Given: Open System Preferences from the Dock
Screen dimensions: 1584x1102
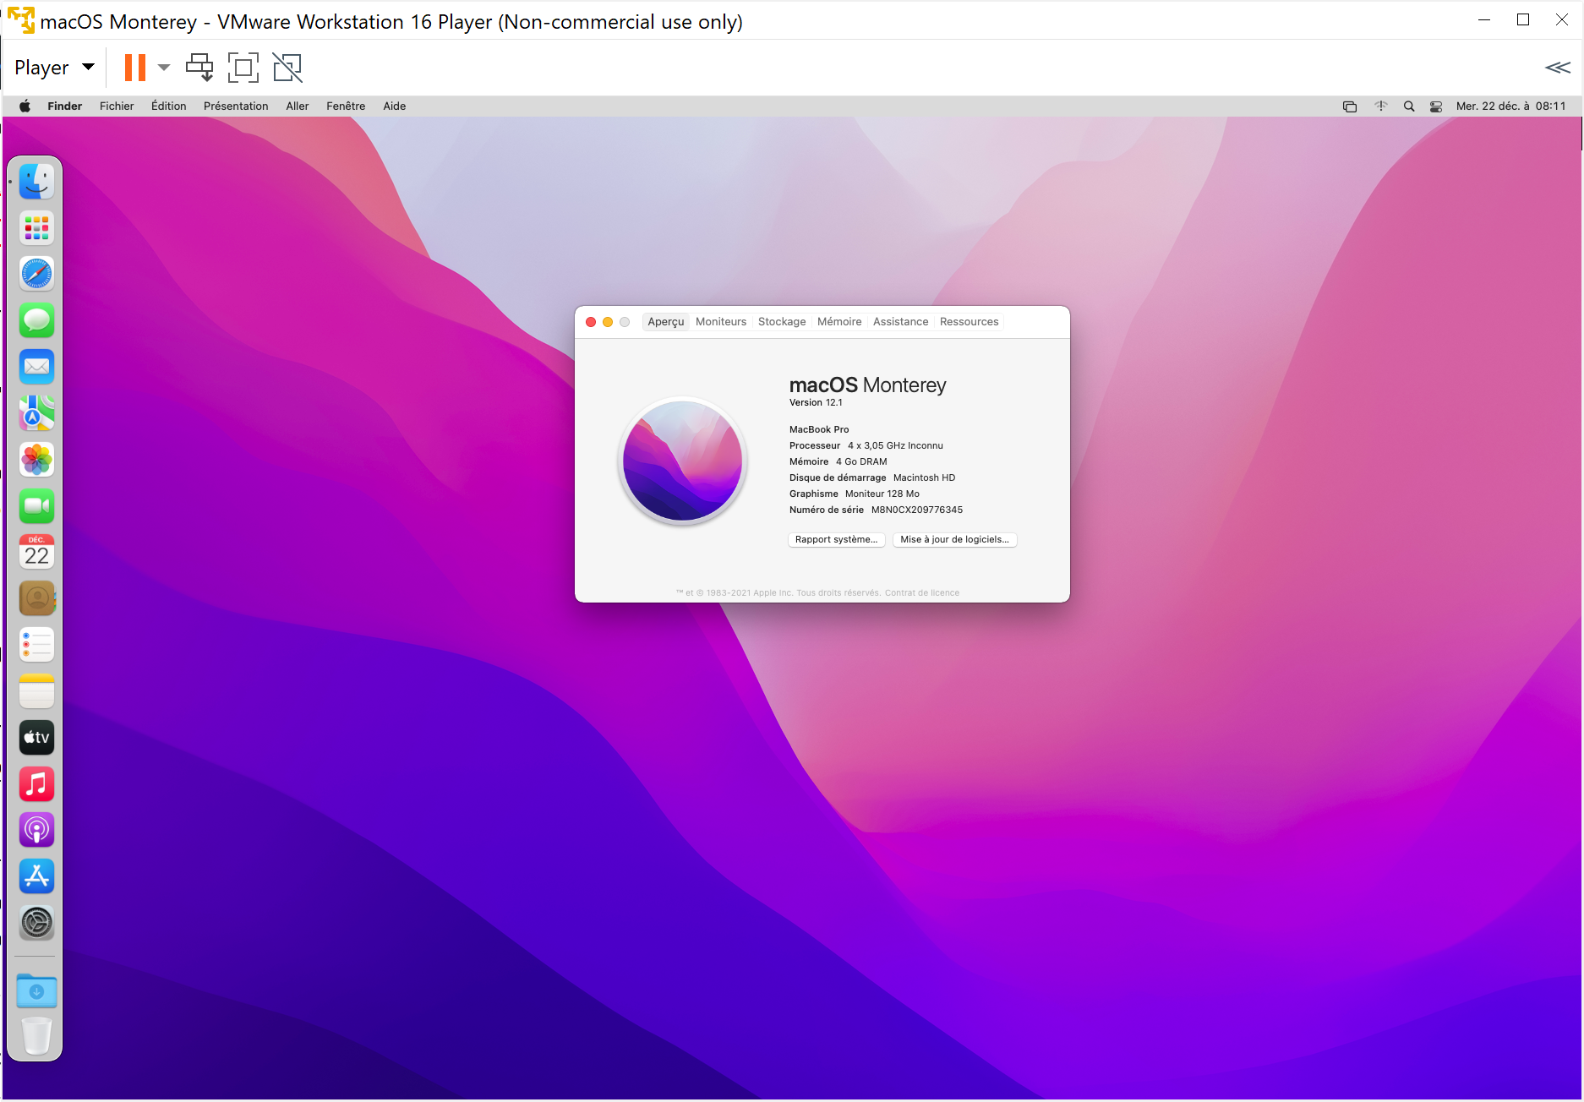Looking at the screenshot, I should pyautogui.click(x=36, y=922).
